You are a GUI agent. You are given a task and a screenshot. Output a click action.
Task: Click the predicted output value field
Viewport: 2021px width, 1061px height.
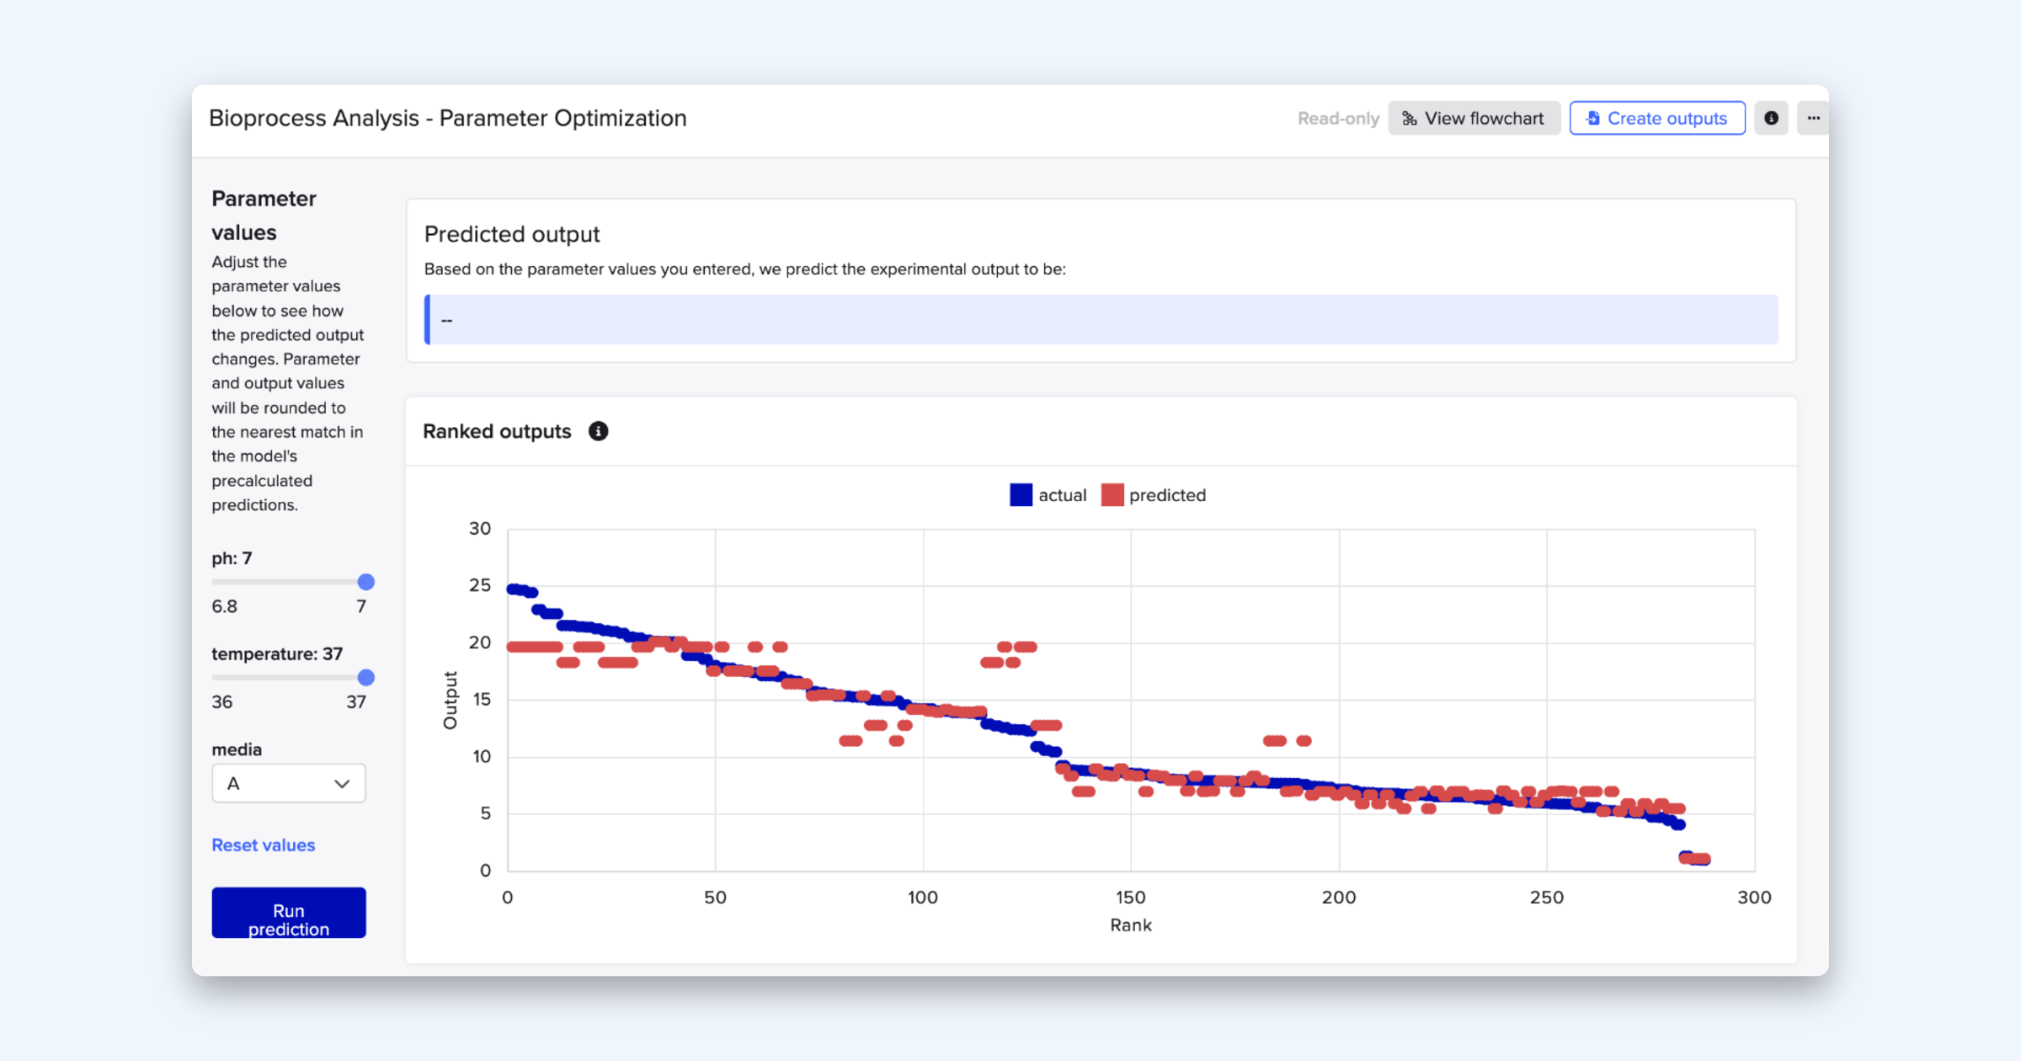tap(1101, 319)
